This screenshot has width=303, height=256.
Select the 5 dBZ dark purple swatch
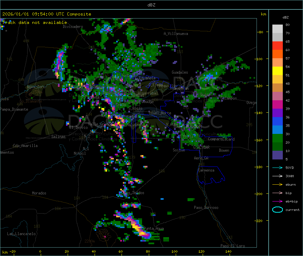pyautogui.click(x=277, y=155)
